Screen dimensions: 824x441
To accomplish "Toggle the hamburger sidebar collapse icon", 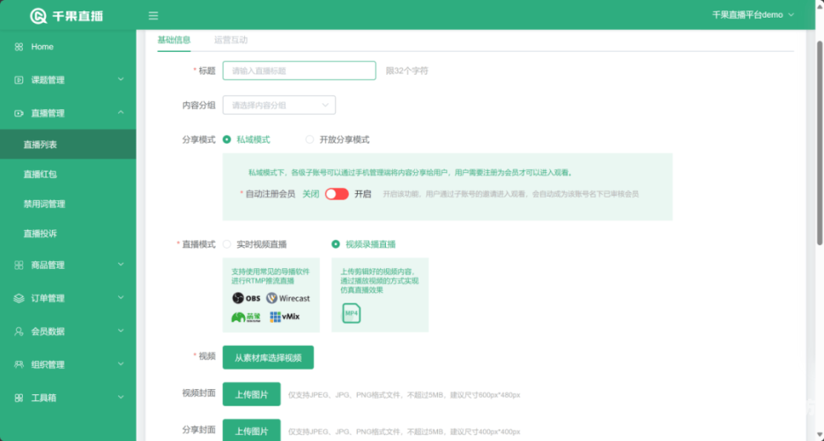I will point(153,16).
